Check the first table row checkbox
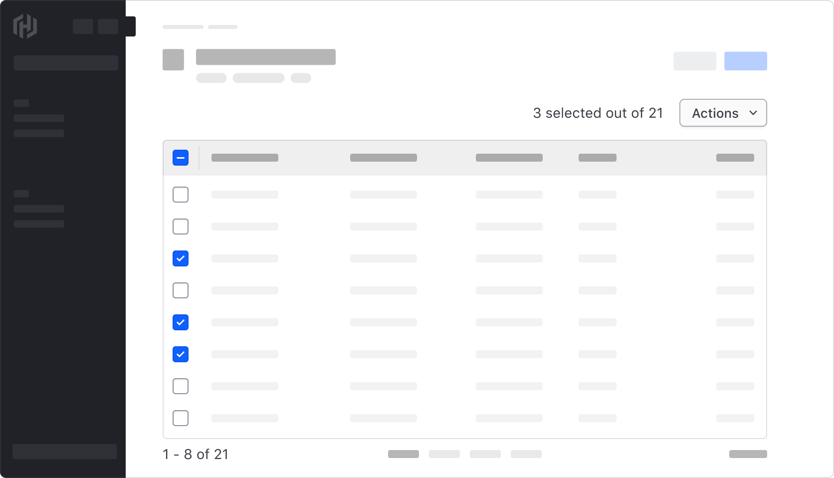Viewport: 834px width, 478px height. (181, 195)
